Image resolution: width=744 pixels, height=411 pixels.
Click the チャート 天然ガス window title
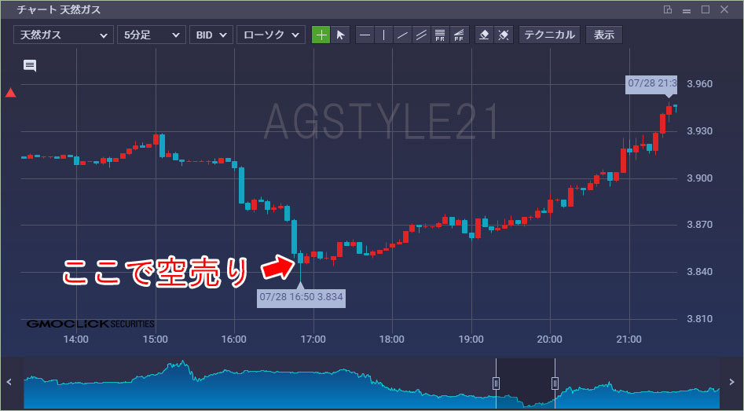tap(59, 9)
